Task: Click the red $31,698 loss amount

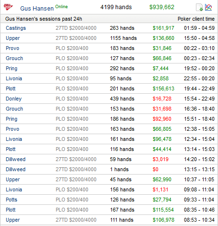Action: click(x=162, y=109)
